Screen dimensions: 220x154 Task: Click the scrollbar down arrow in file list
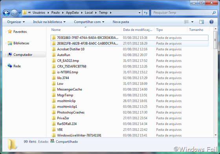[216, 135]
